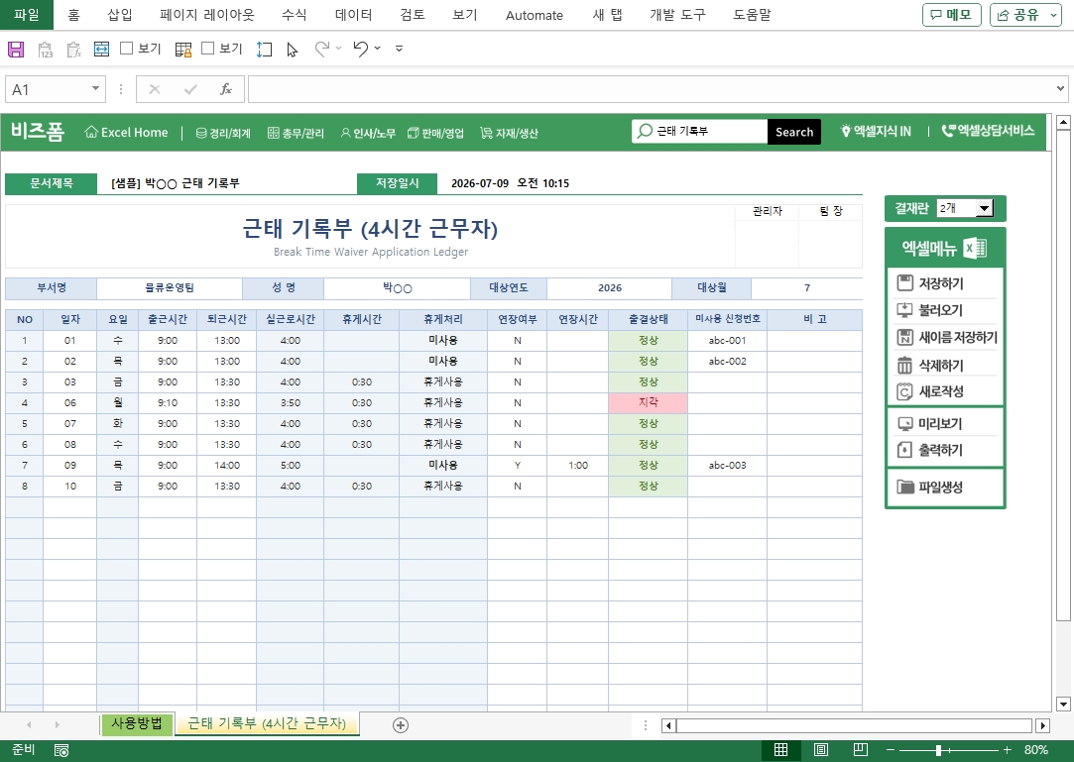Click 새로작성 in the Excel menu
This screenshot has width=1074, height=762.
[x=945, y=391]
